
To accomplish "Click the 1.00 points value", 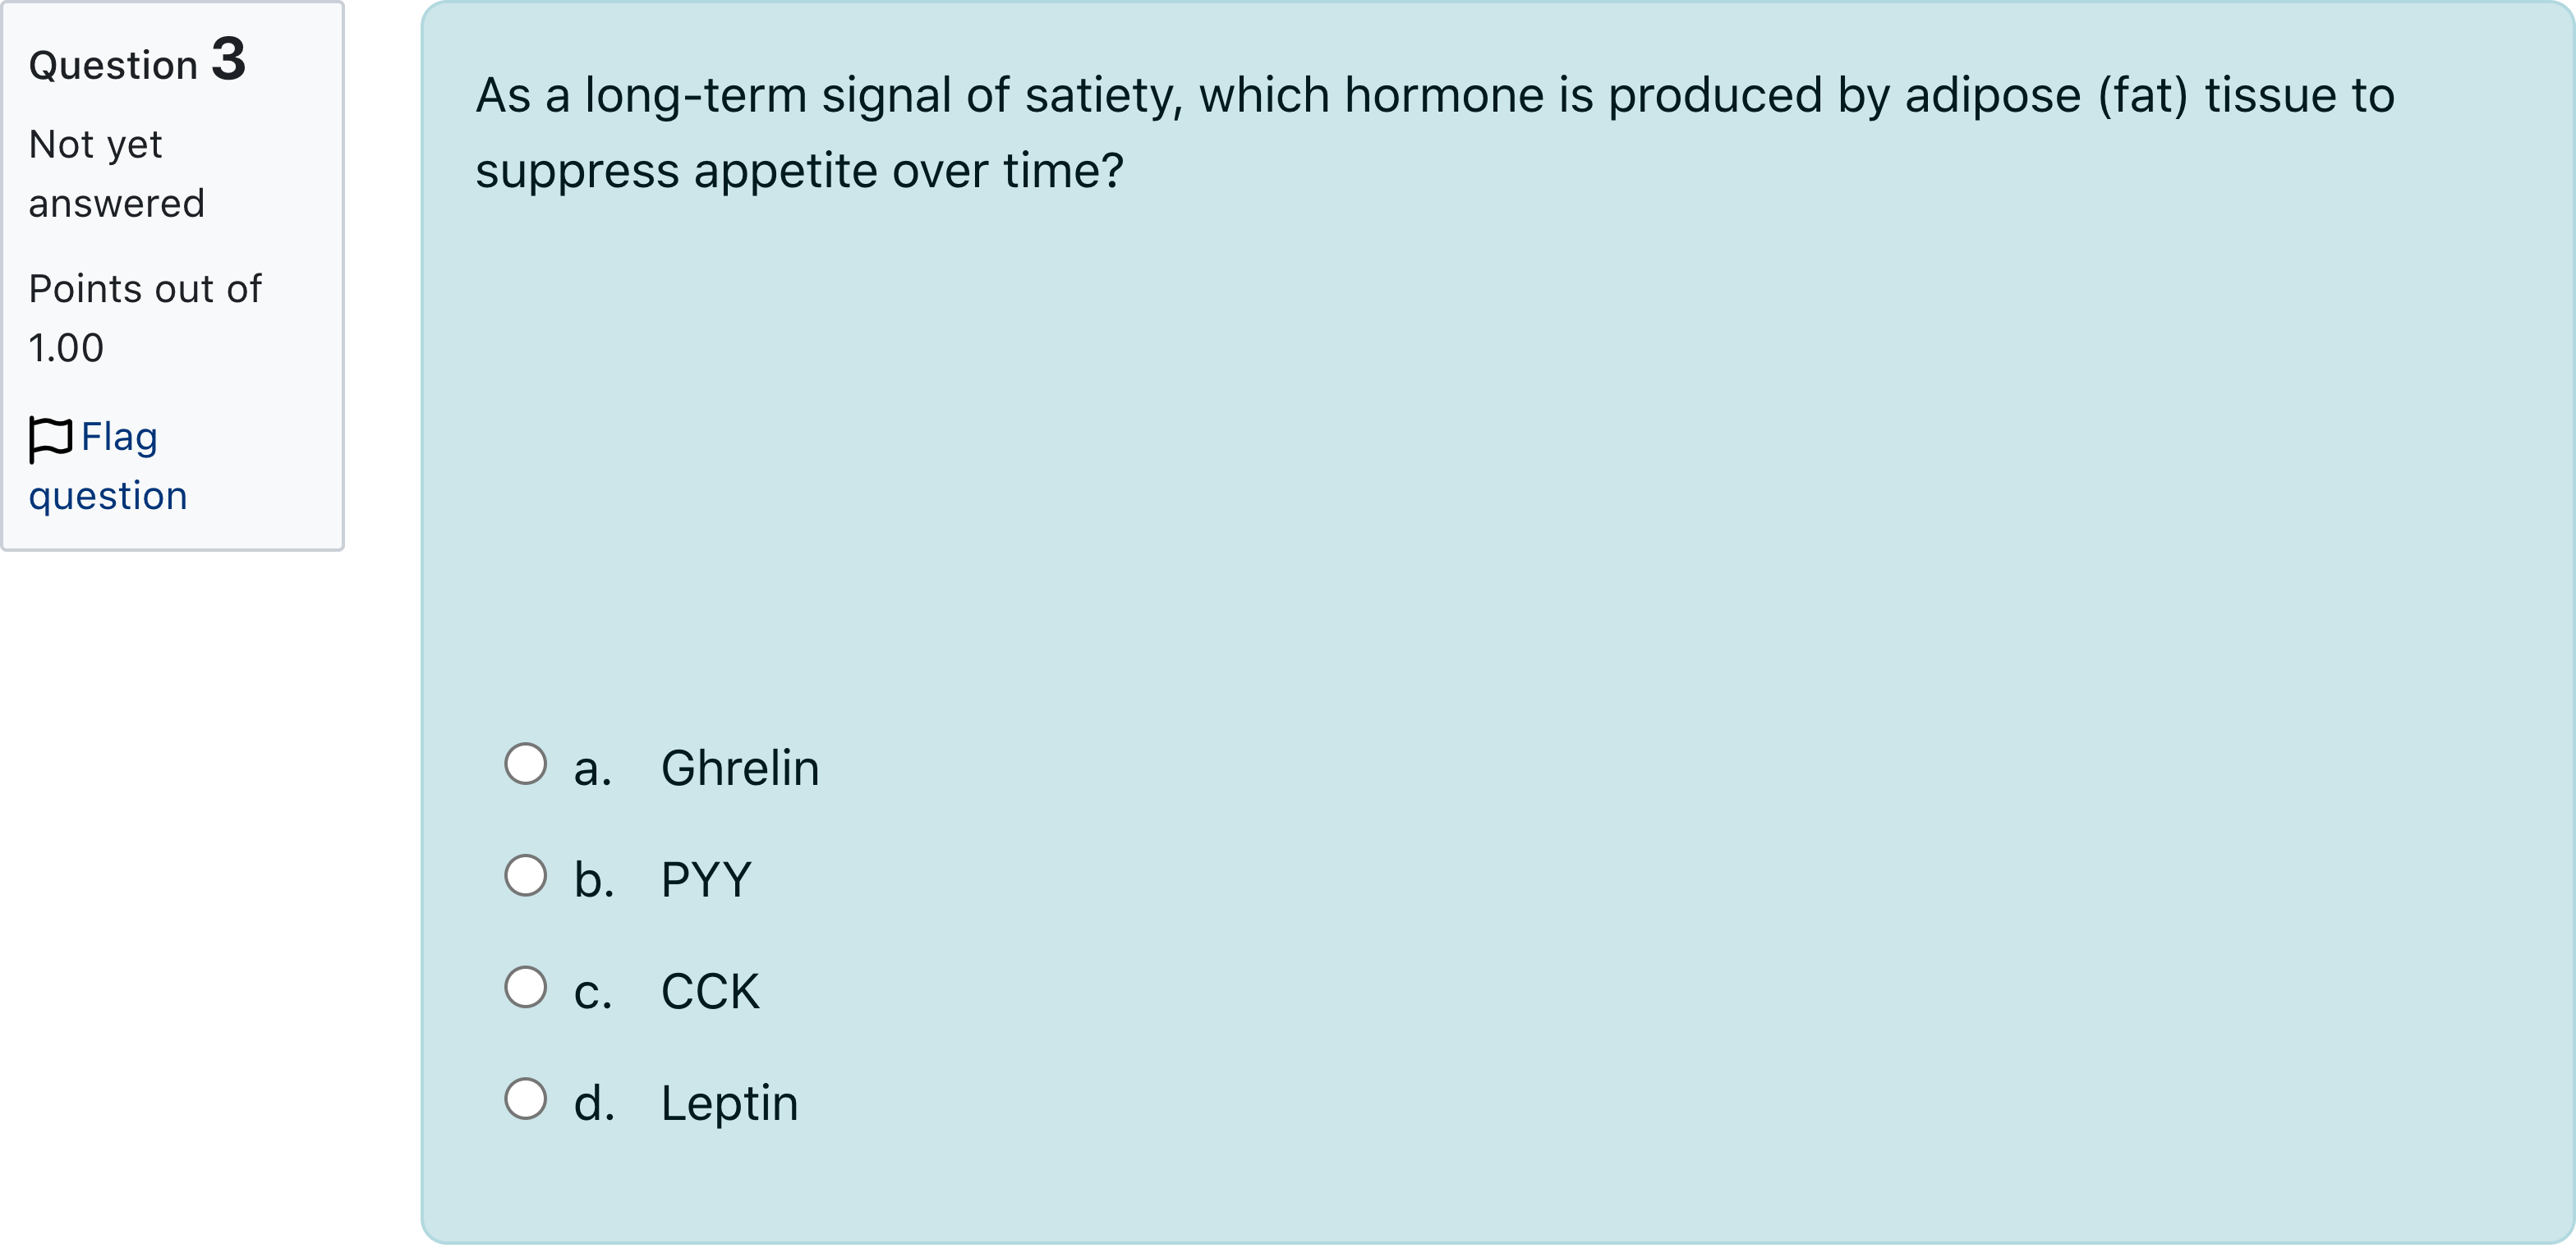I will (x=66, y=348).
